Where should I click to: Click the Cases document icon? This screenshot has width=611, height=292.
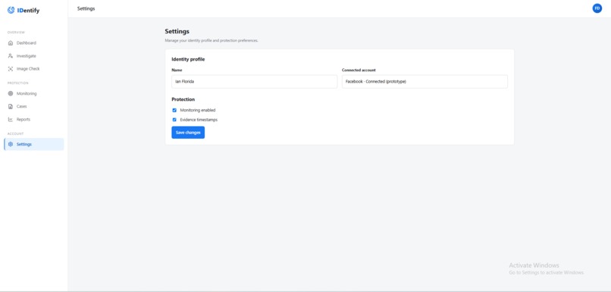click(x=11, y=106)
